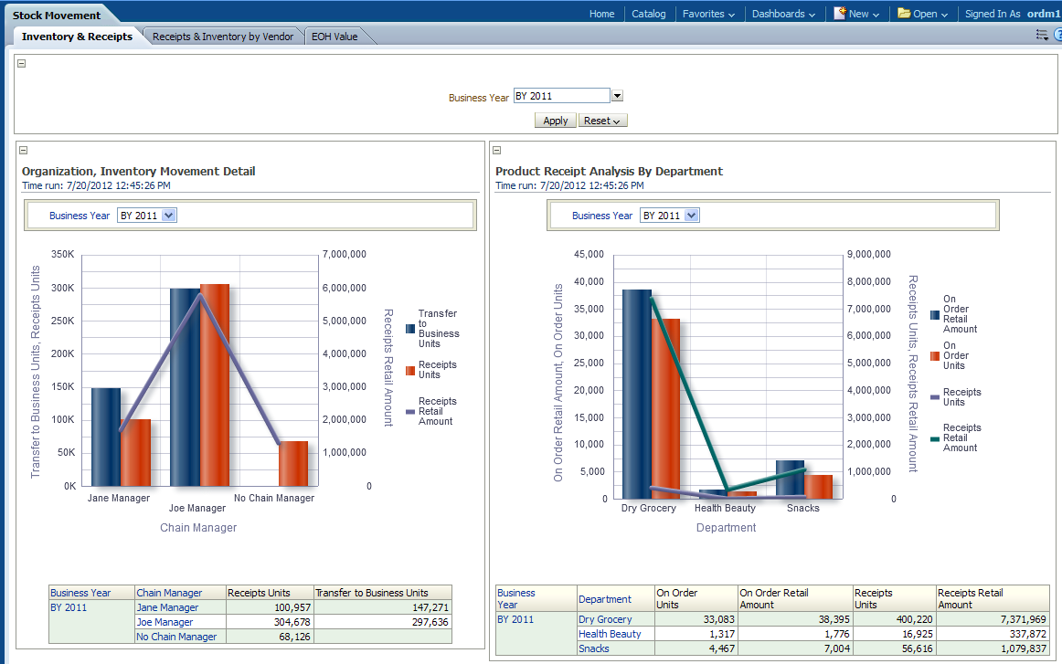Click No Chain Manager's orange bar

click(x=293, y=464)
